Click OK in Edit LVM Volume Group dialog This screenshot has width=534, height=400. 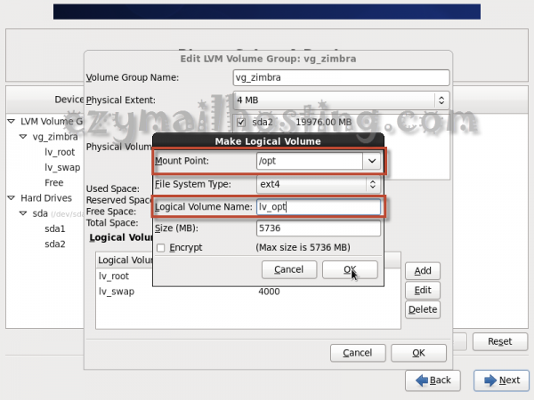[x=418, y=353]
